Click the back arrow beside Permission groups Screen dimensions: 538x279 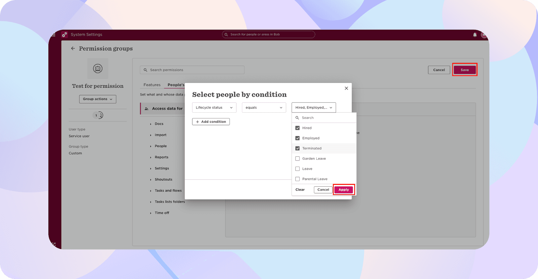[x=73, y=48]
